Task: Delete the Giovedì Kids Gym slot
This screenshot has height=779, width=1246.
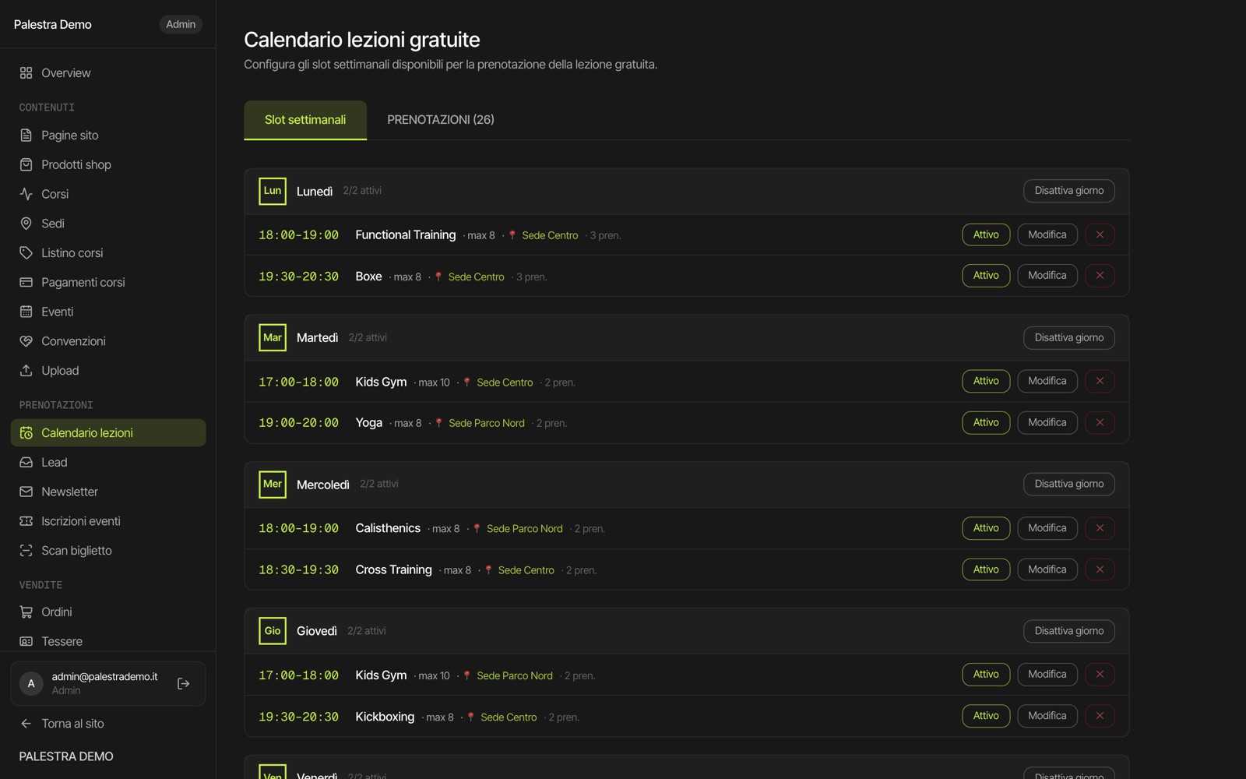Action: click(x=1100, y=675)
